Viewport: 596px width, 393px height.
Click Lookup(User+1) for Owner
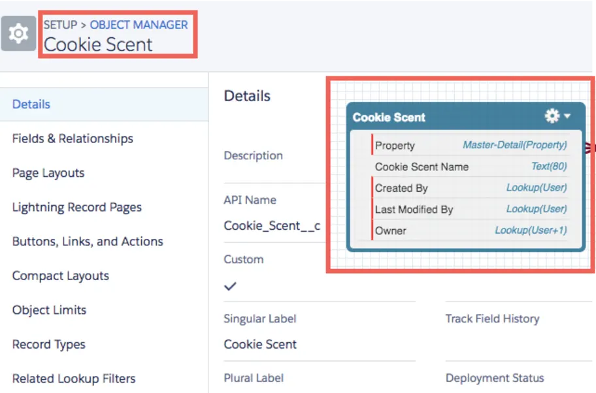click(x=531, y=230)
